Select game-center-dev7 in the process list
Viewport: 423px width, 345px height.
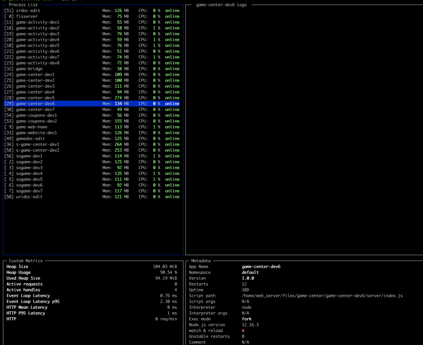coord(92,110)
